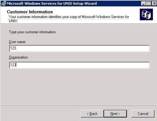Image resolution: width=157 pixels, height=121 pixels.
Task: Click the 'Organization:' label
Action: click(x=19, y=57)
